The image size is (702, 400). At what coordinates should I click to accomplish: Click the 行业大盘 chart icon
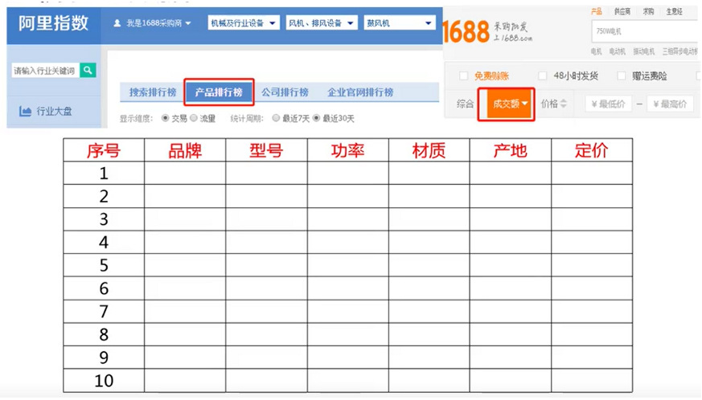(26, 112)
